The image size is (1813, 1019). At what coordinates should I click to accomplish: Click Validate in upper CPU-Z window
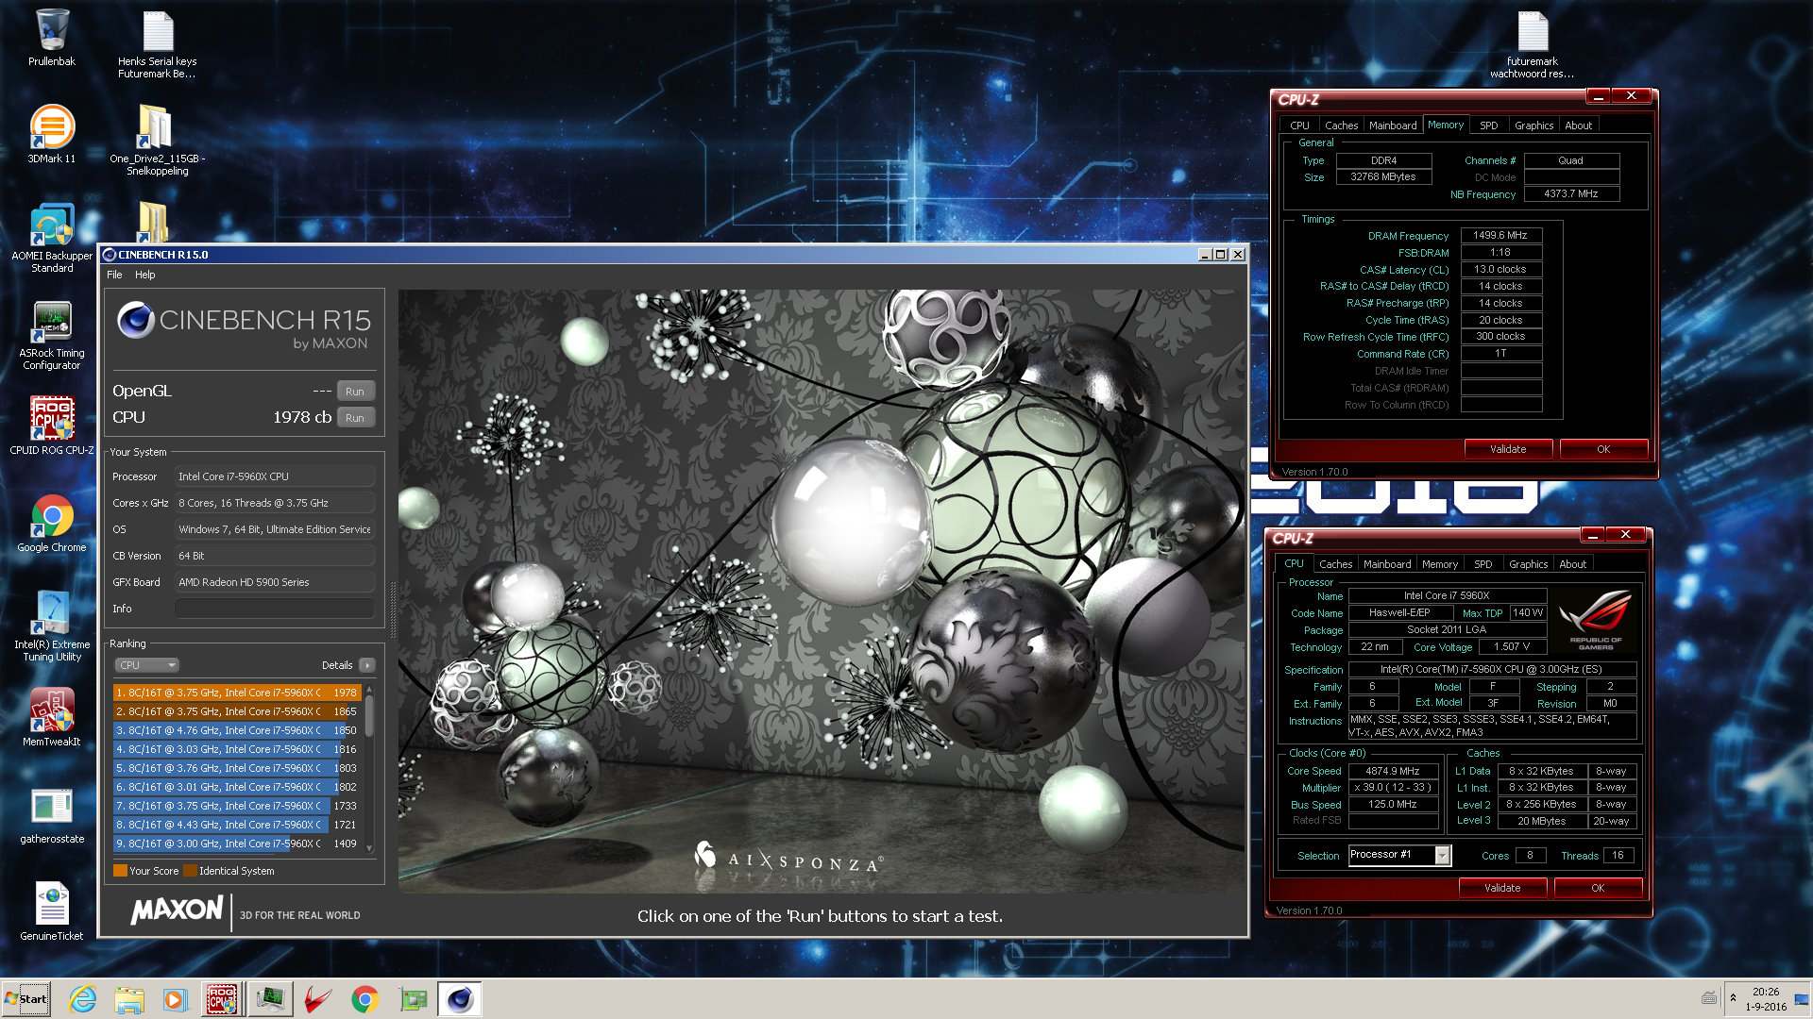pos(1508,449)
